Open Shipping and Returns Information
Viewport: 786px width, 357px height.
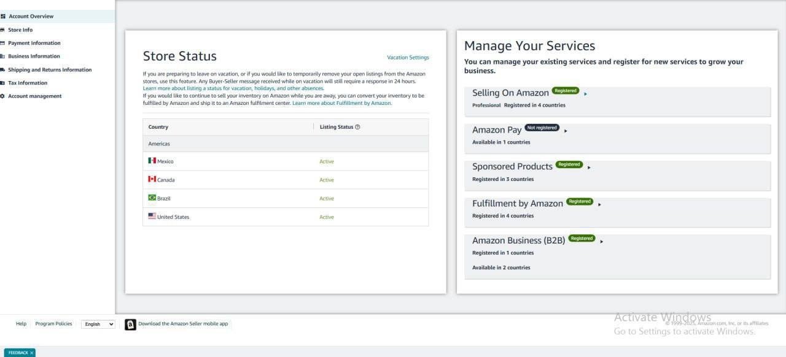tap(50, 70)
